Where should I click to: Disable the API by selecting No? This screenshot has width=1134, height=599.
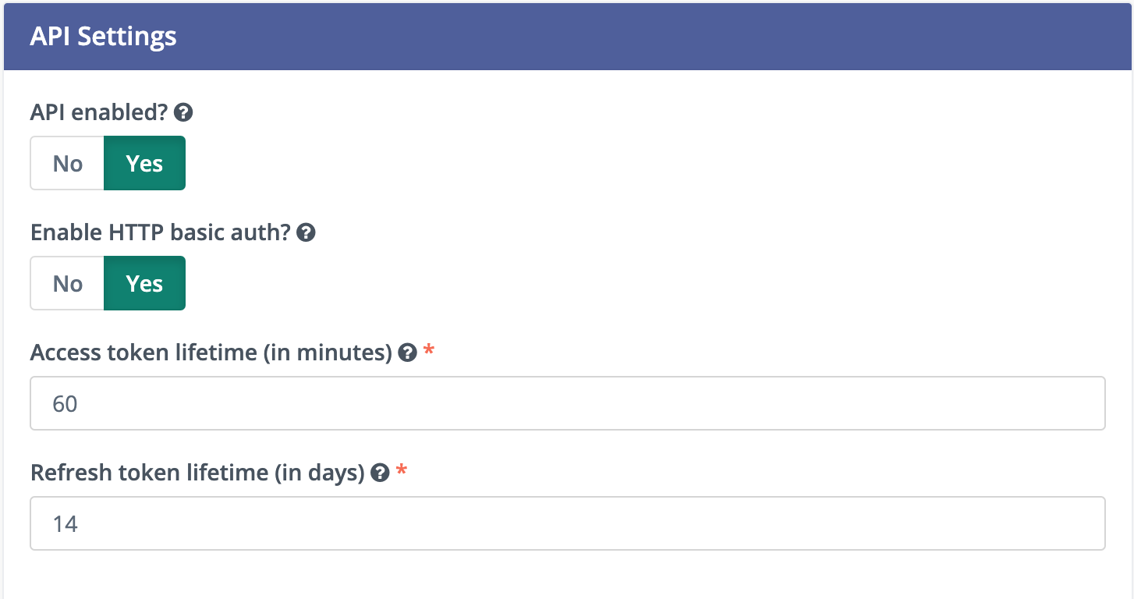(x=68, y=164)
